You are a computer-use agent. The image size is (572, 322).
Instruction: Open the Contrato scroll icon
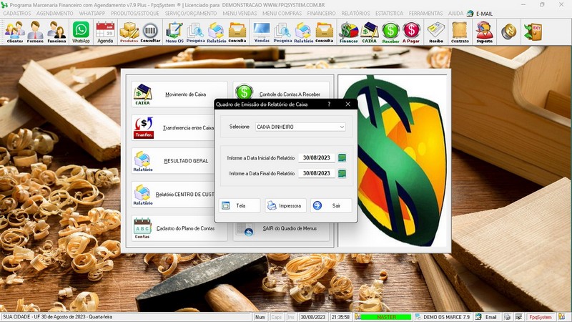(x=460, y=31)
